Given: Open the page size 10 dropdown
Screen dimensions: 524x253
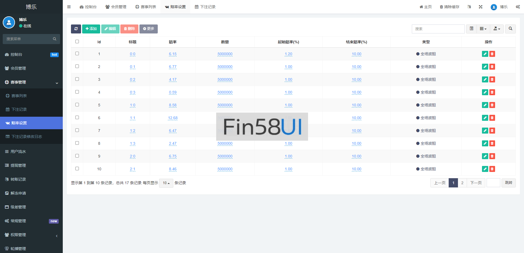Looking at the screenshot, I should 166,183.
